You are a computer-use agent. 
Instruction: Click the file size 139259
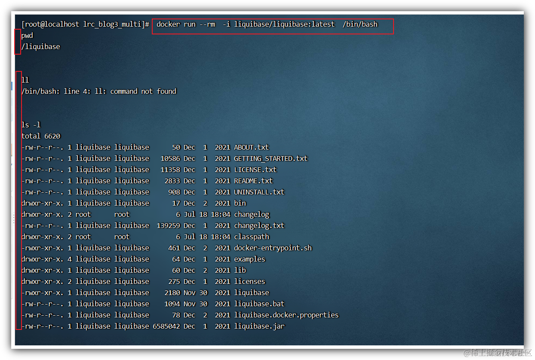click(x=168, y=225)
